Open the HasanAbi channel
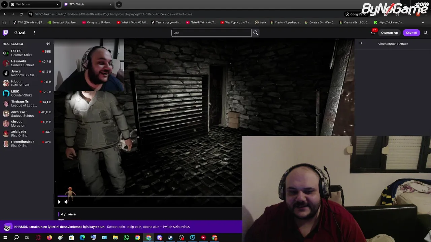 [x=27, y=63]
